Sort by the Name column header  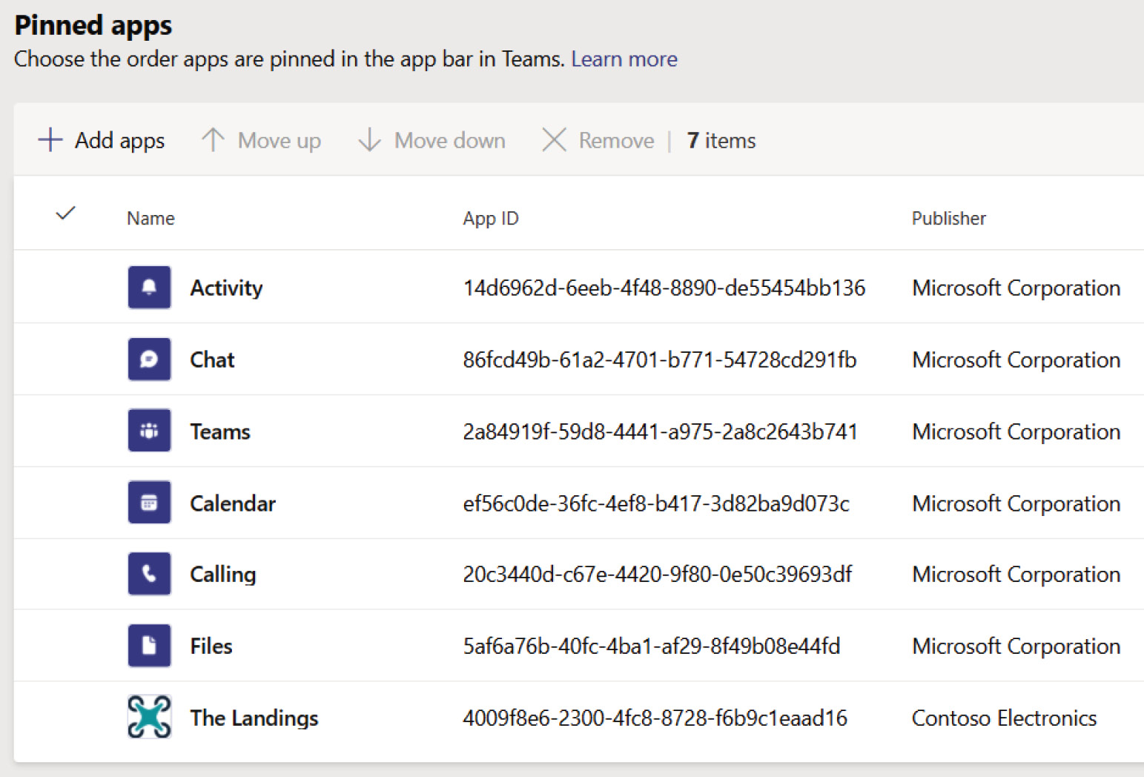[151, 218]
